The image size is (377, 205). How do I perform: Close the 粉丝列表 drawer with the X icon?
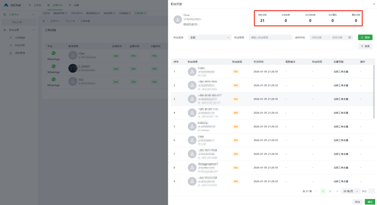[374, 4]
